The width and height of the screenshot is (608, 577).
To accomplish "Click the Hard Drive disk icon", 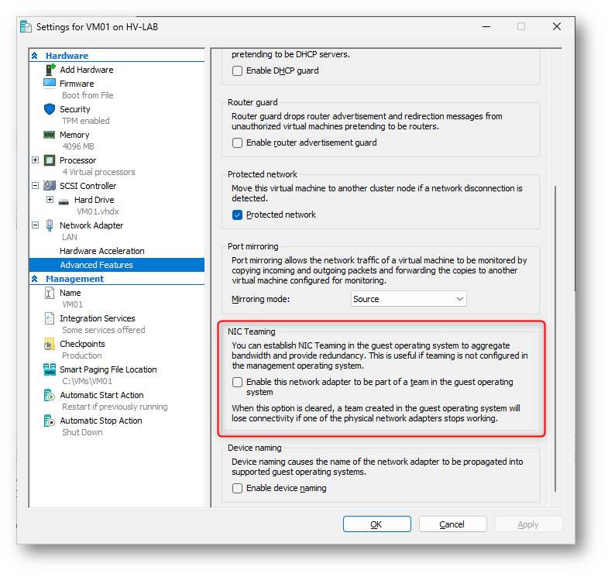I will point(64,201).
